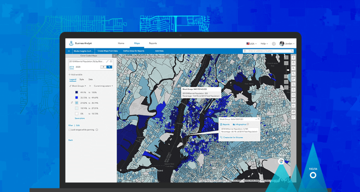Select the Maps tab

point(137,43)
